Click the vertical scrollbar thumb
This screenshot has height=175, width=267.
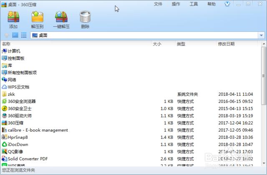tap(264, 76)
